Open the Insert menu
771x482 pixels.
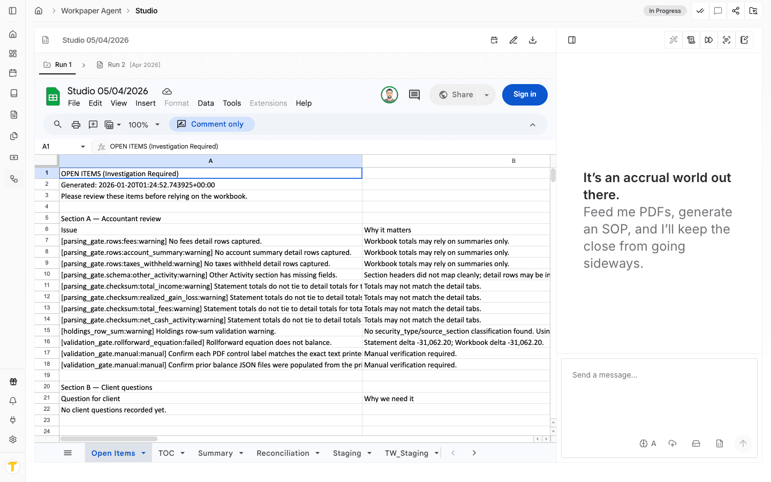[146, 103]
